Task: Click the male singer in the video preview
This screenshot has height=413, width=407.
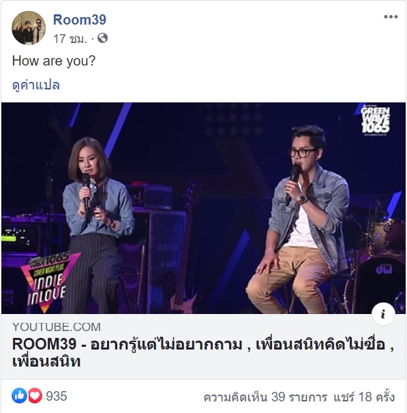Action: (299, 218)
